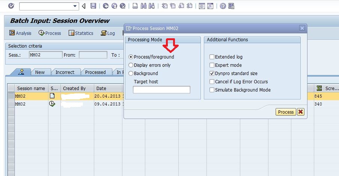
Task: Click the Process clock toolbar button
Action: point(50,33)
